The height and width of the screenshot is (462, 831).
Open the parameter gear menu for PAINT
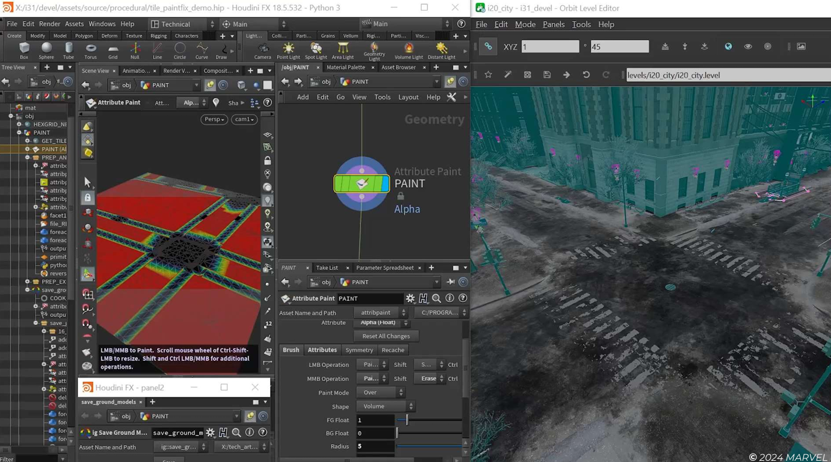pos(410,298)
